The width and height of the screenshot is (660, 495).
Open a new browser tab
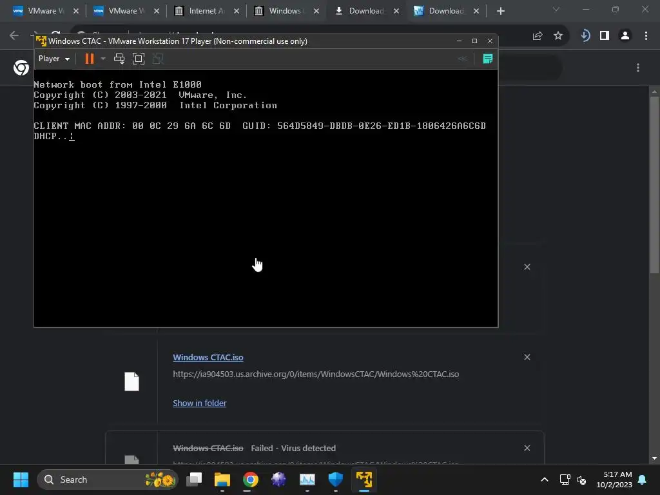500,11
